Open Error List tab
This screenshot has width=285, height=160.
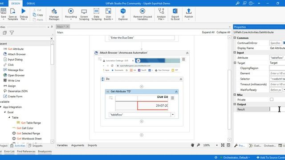[x=9, y=151]
